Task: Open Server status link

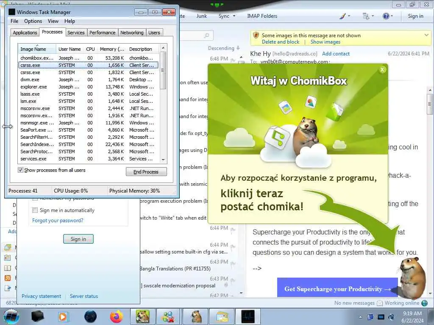Action: (x=84, y=296)
